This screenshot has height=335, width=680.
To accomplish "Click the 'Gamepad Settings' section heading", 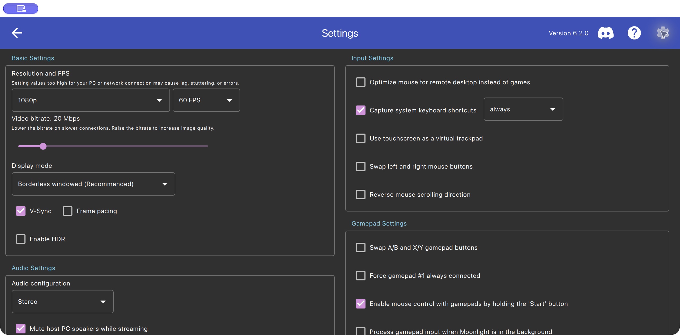I will (x=379, y=223).
